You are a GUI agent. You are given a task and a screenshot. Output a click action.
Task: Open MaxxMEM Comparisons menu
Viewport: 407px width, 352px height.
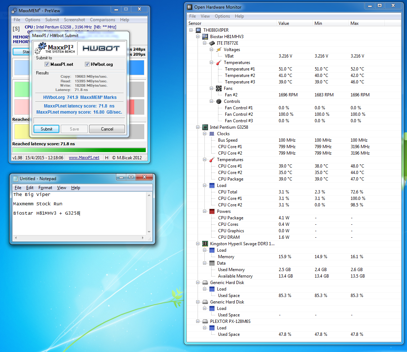click(103, 20)
